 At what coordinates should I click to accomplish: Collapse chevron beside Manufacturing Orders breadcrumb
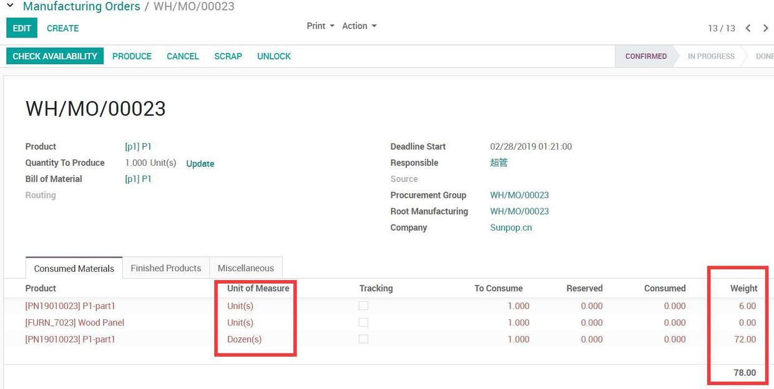click(10, 6)
